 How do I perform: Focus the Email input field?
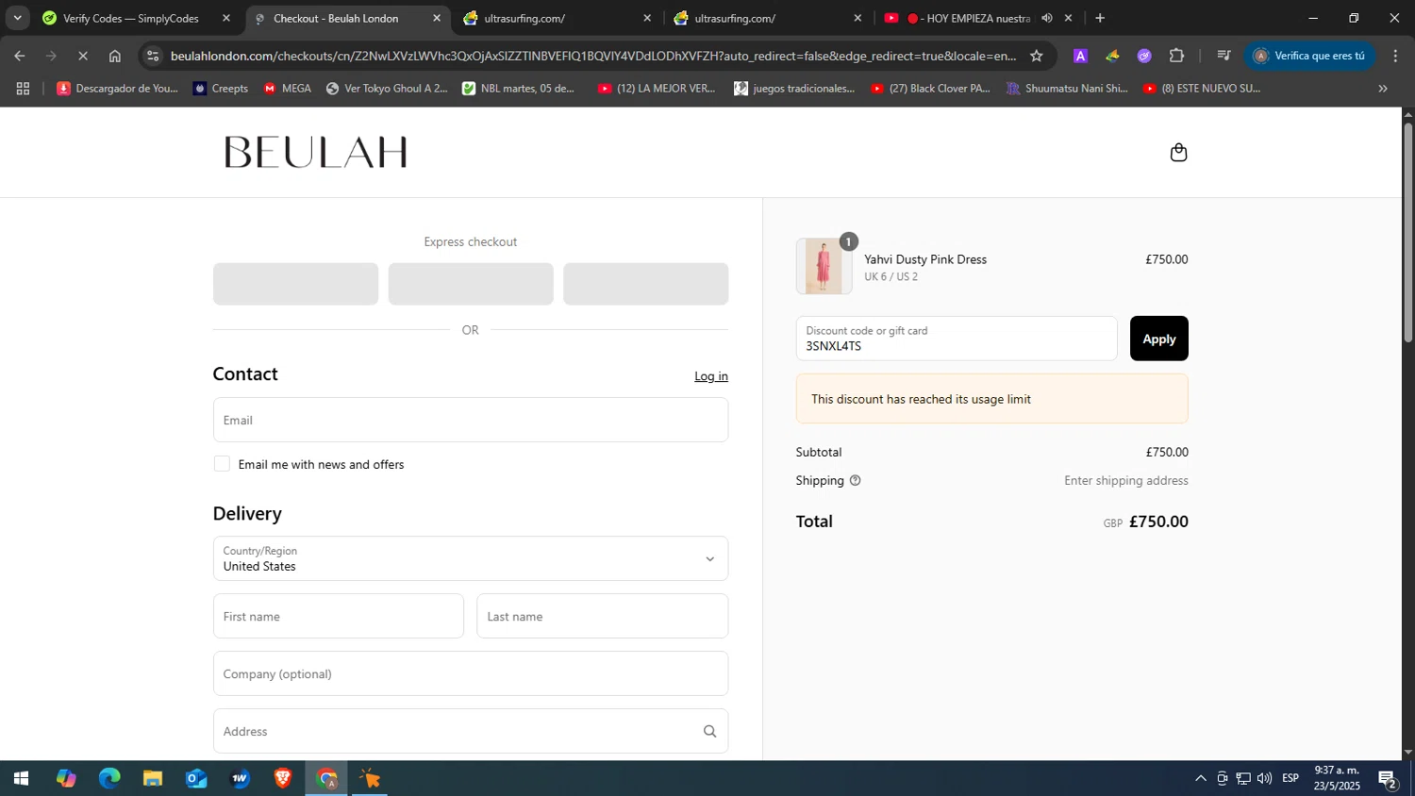click(471, 420)
